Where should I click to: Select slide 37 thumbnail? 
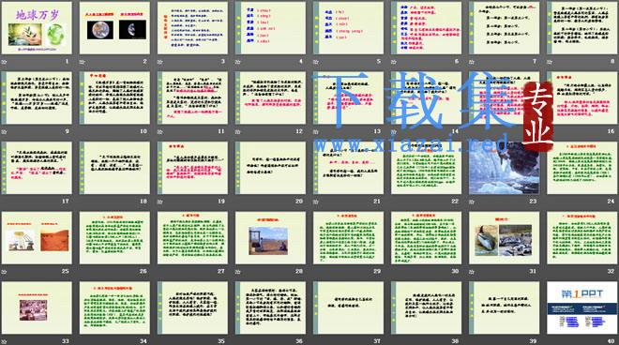click(x=348, y=307)
